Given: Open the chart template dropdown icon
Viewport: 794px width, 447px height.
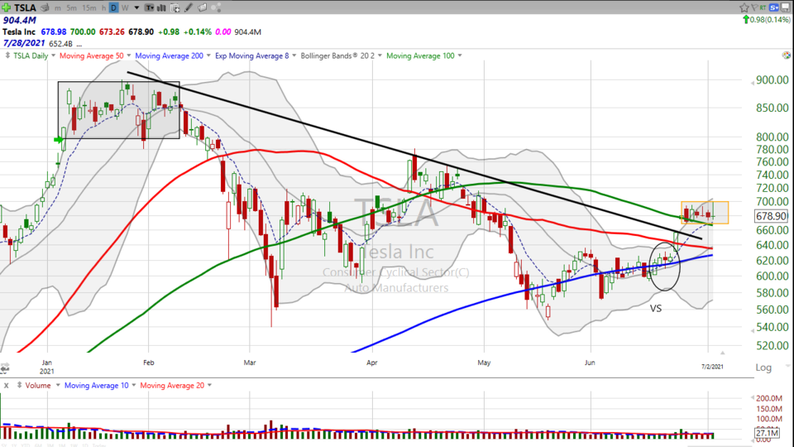Looking at the screenshot, I should pyautogui.click(x=150, y=7).
